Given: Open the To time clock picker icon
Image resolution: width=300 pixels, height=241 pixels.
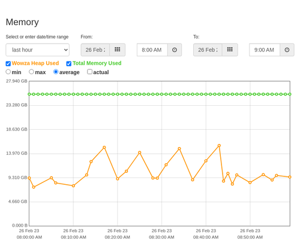Looking at the screenshot, I should (287, 50).
